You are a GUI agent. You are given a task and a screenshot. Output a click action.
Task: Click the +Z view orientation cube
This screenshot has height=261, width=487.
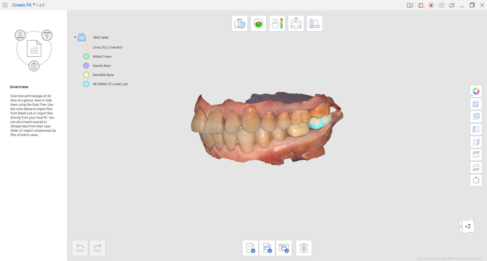467,226
